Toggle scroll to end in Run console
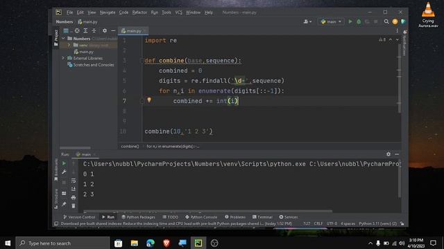Image resolution: width=444 pixels, height=249 pixels. tap(74, 189)
